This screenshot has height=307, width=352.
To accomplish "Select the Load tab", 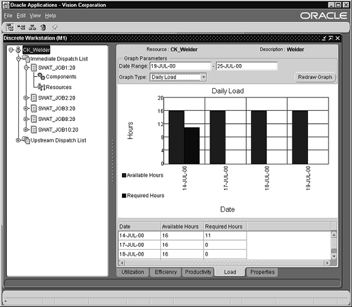I will pyautogui.click(x=230, y=272).
